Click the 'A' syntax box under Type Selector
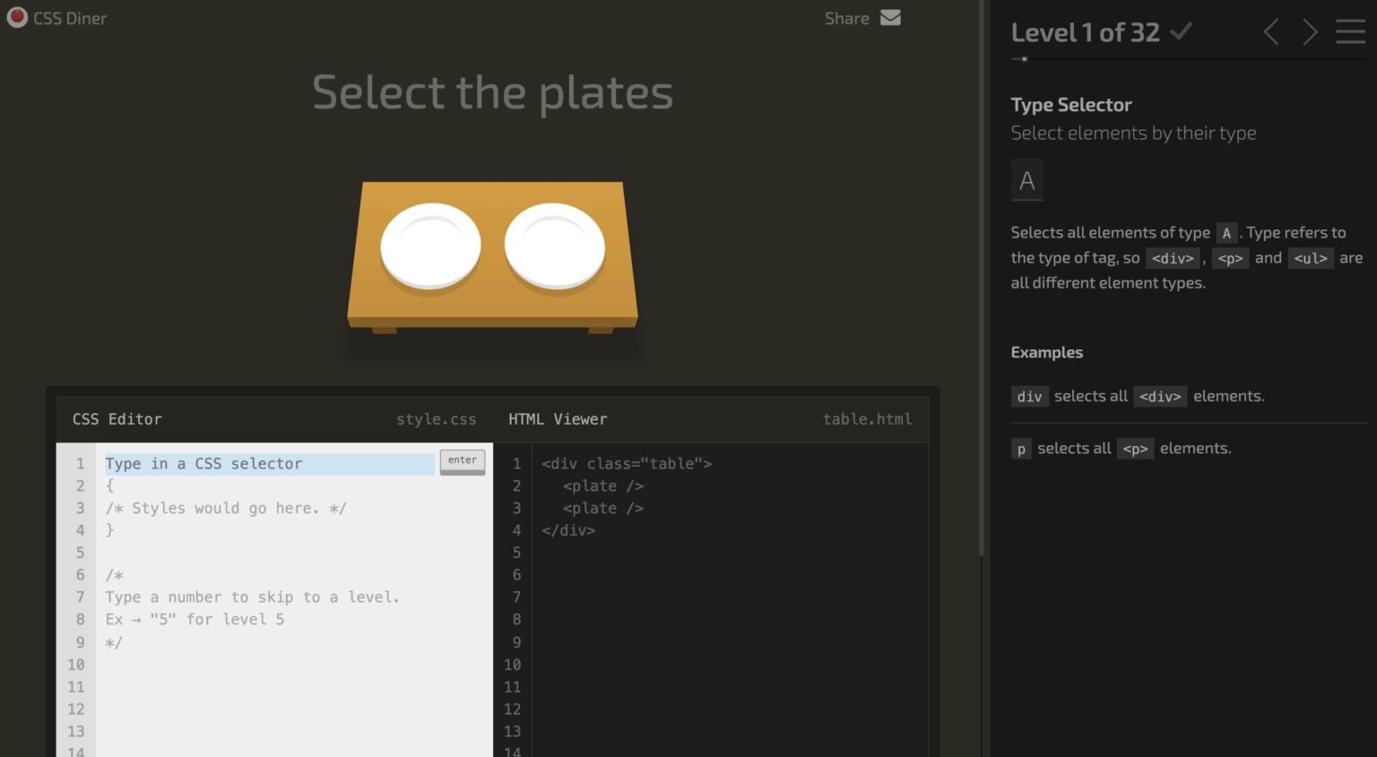The width and height of the screenshot is (1377, 757). (1027, 181)
